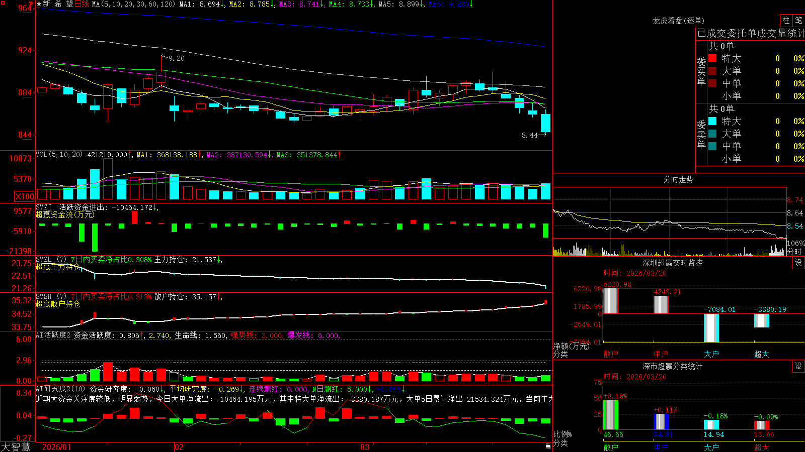Open the red question mark help icon
The image size is (805, 452).
click(31, 5)
